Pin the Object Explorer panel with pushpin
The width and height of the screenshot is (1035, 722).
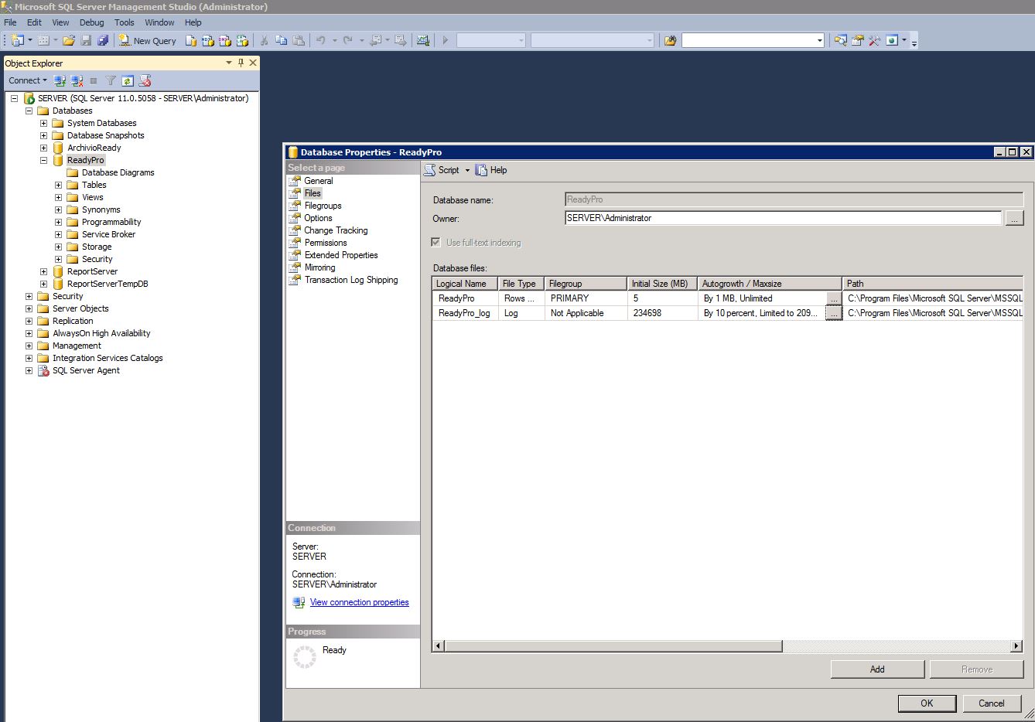coord(241,63)
